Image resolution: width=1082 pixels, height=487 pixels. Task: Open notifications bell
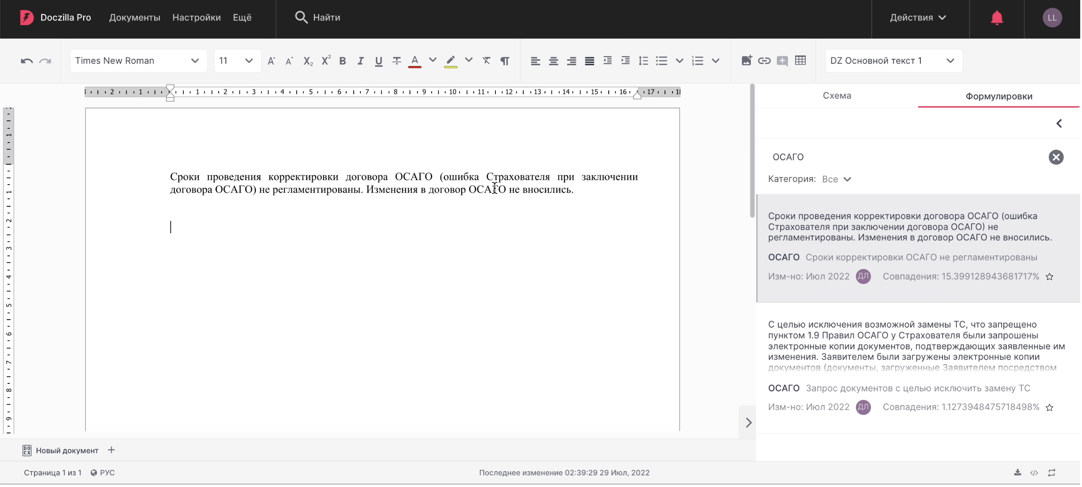(x=998, y=18)
